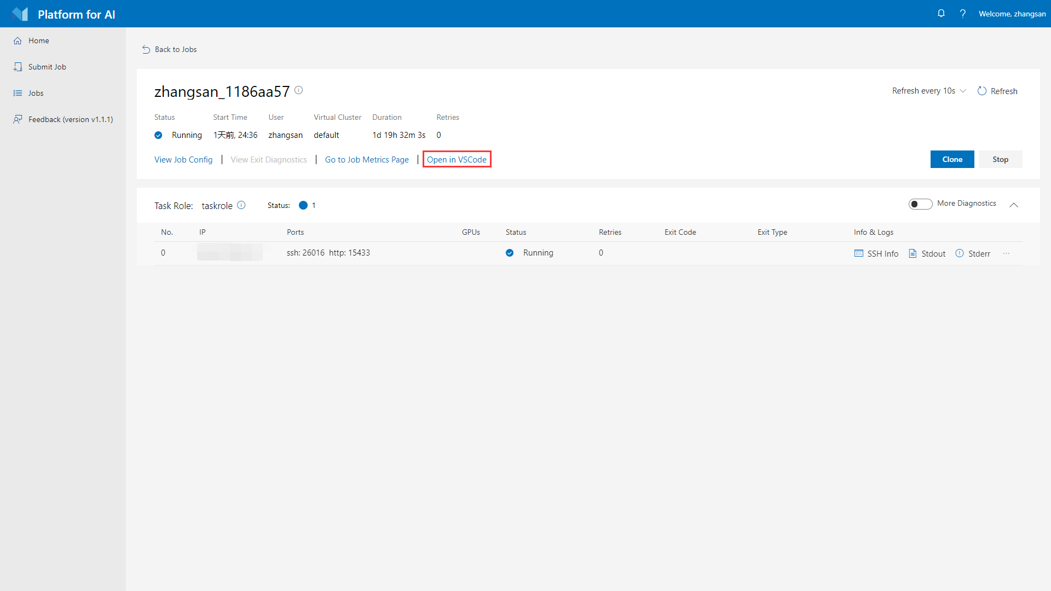
Task: Click the info icon beside job name
Action: tap(298, 90)
